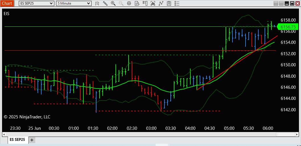301x146 pixels.
Task: Minimize the chart window
Action: pyautogui.click(x=287, y=3)
